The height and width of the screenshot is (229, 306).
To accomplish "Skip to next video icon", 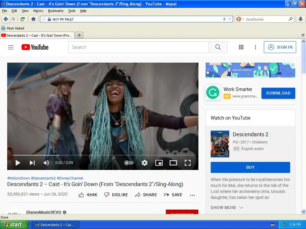I will pos(32,163).
